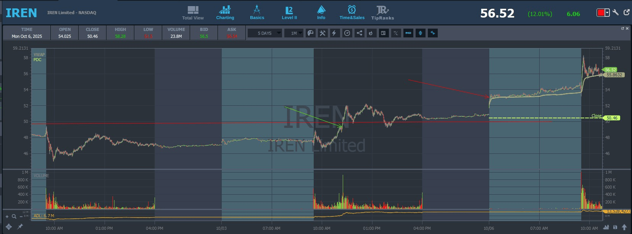632x234 pixels.
Task: Open the chart color palette settings
Action: tap(311, 33)
